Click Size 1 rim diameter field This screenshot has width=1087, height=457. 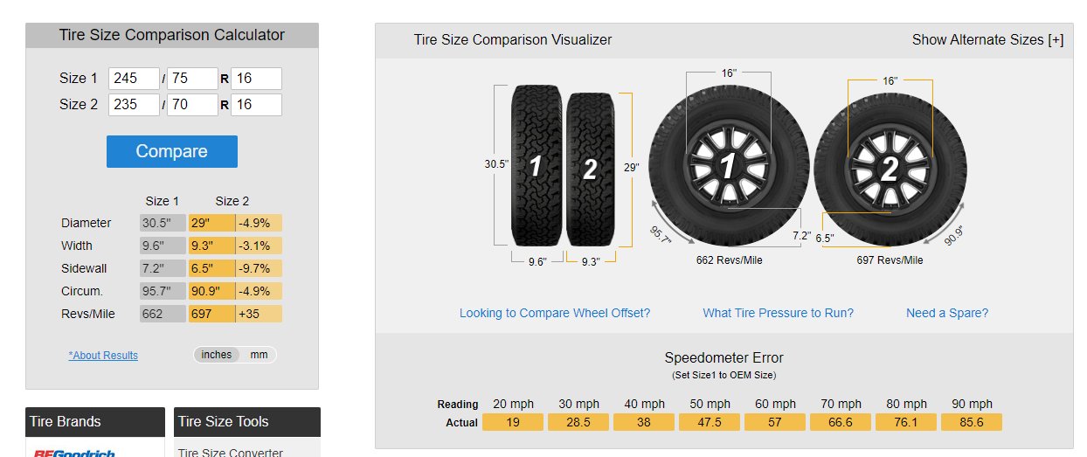pyautogui.click(x=256, y=79)
